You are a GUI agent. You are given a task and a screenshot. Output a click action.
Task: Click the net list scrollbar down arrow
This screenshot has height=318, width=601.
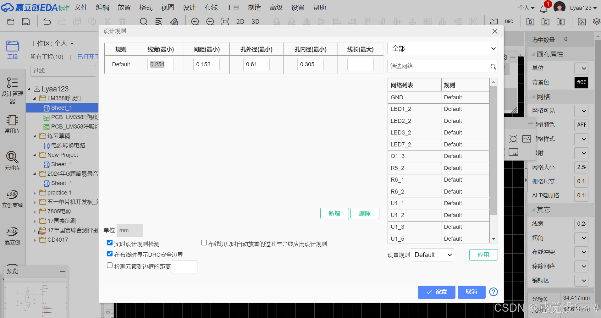[x=493, y=239]
